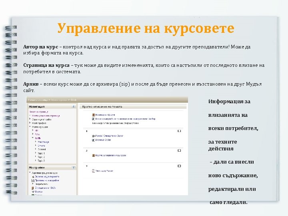
Task: Open the Начална страница link in the navigation tree
Action: 39,112
